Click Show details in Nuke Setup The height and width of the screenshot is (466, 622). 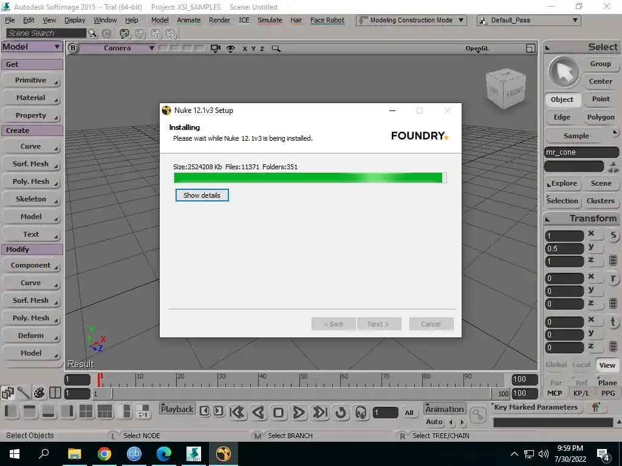tap(202, 195)
